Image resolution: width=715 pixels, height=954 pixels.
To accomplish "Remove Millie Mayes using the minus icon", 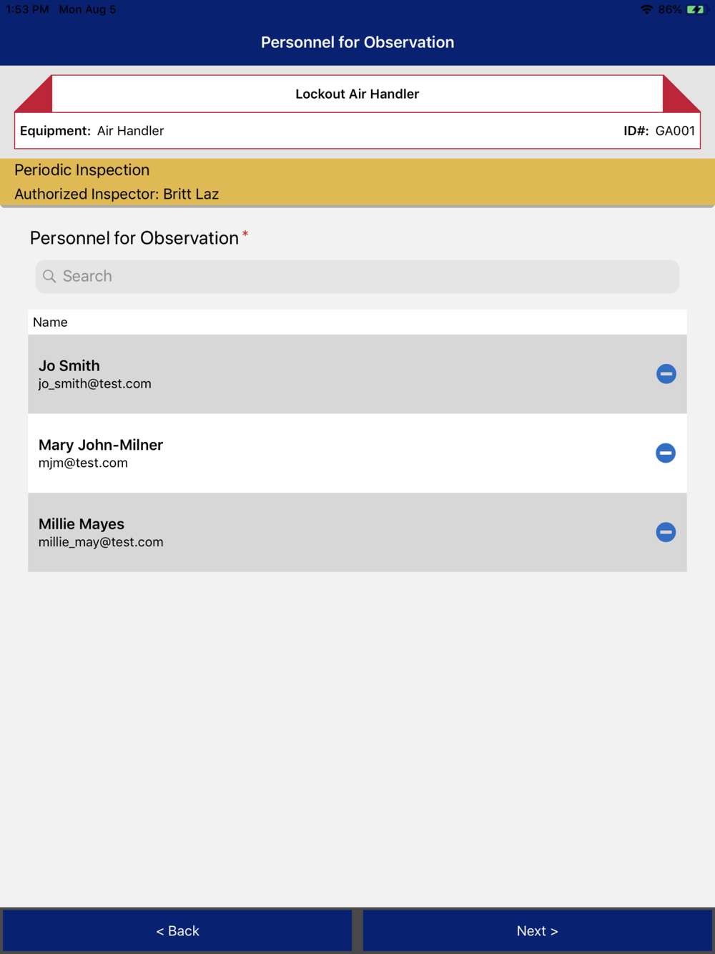I will (666, 532).
